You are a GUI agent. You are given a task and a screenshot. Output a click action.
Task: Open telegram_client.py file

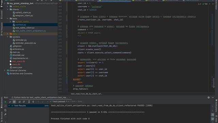point(24,16)
